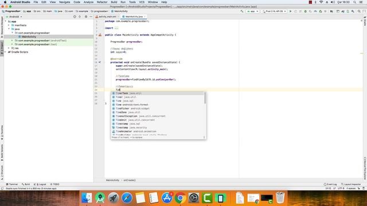The width and height of the screenshot is (367, 206).
Task: Choose TimeZone from autocomplete list
Action: coord(157,112)
